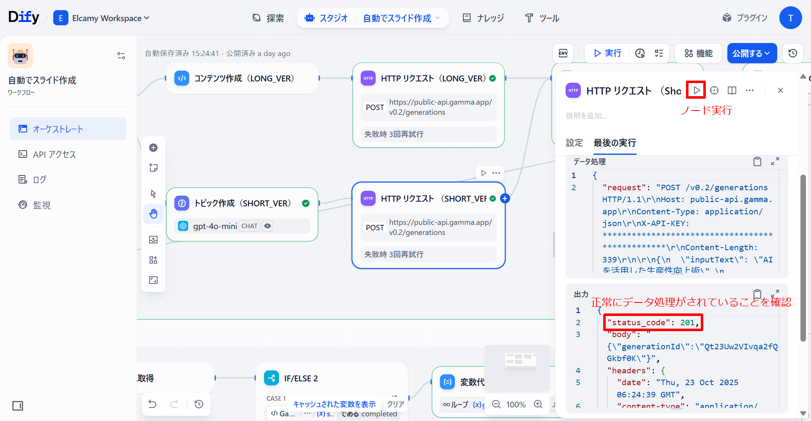Expand the 出力 code block to fullscreen
Screen dimensions: 811x421
775,294
